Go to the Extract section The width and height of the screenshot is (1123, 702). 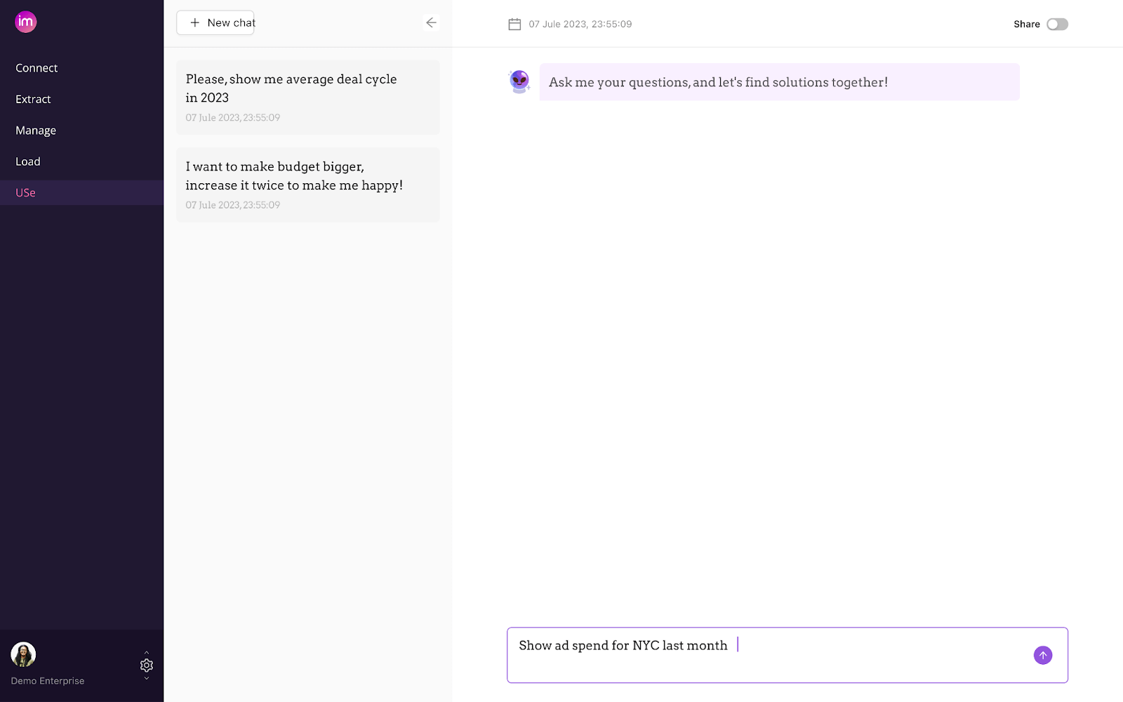point(33,99)
